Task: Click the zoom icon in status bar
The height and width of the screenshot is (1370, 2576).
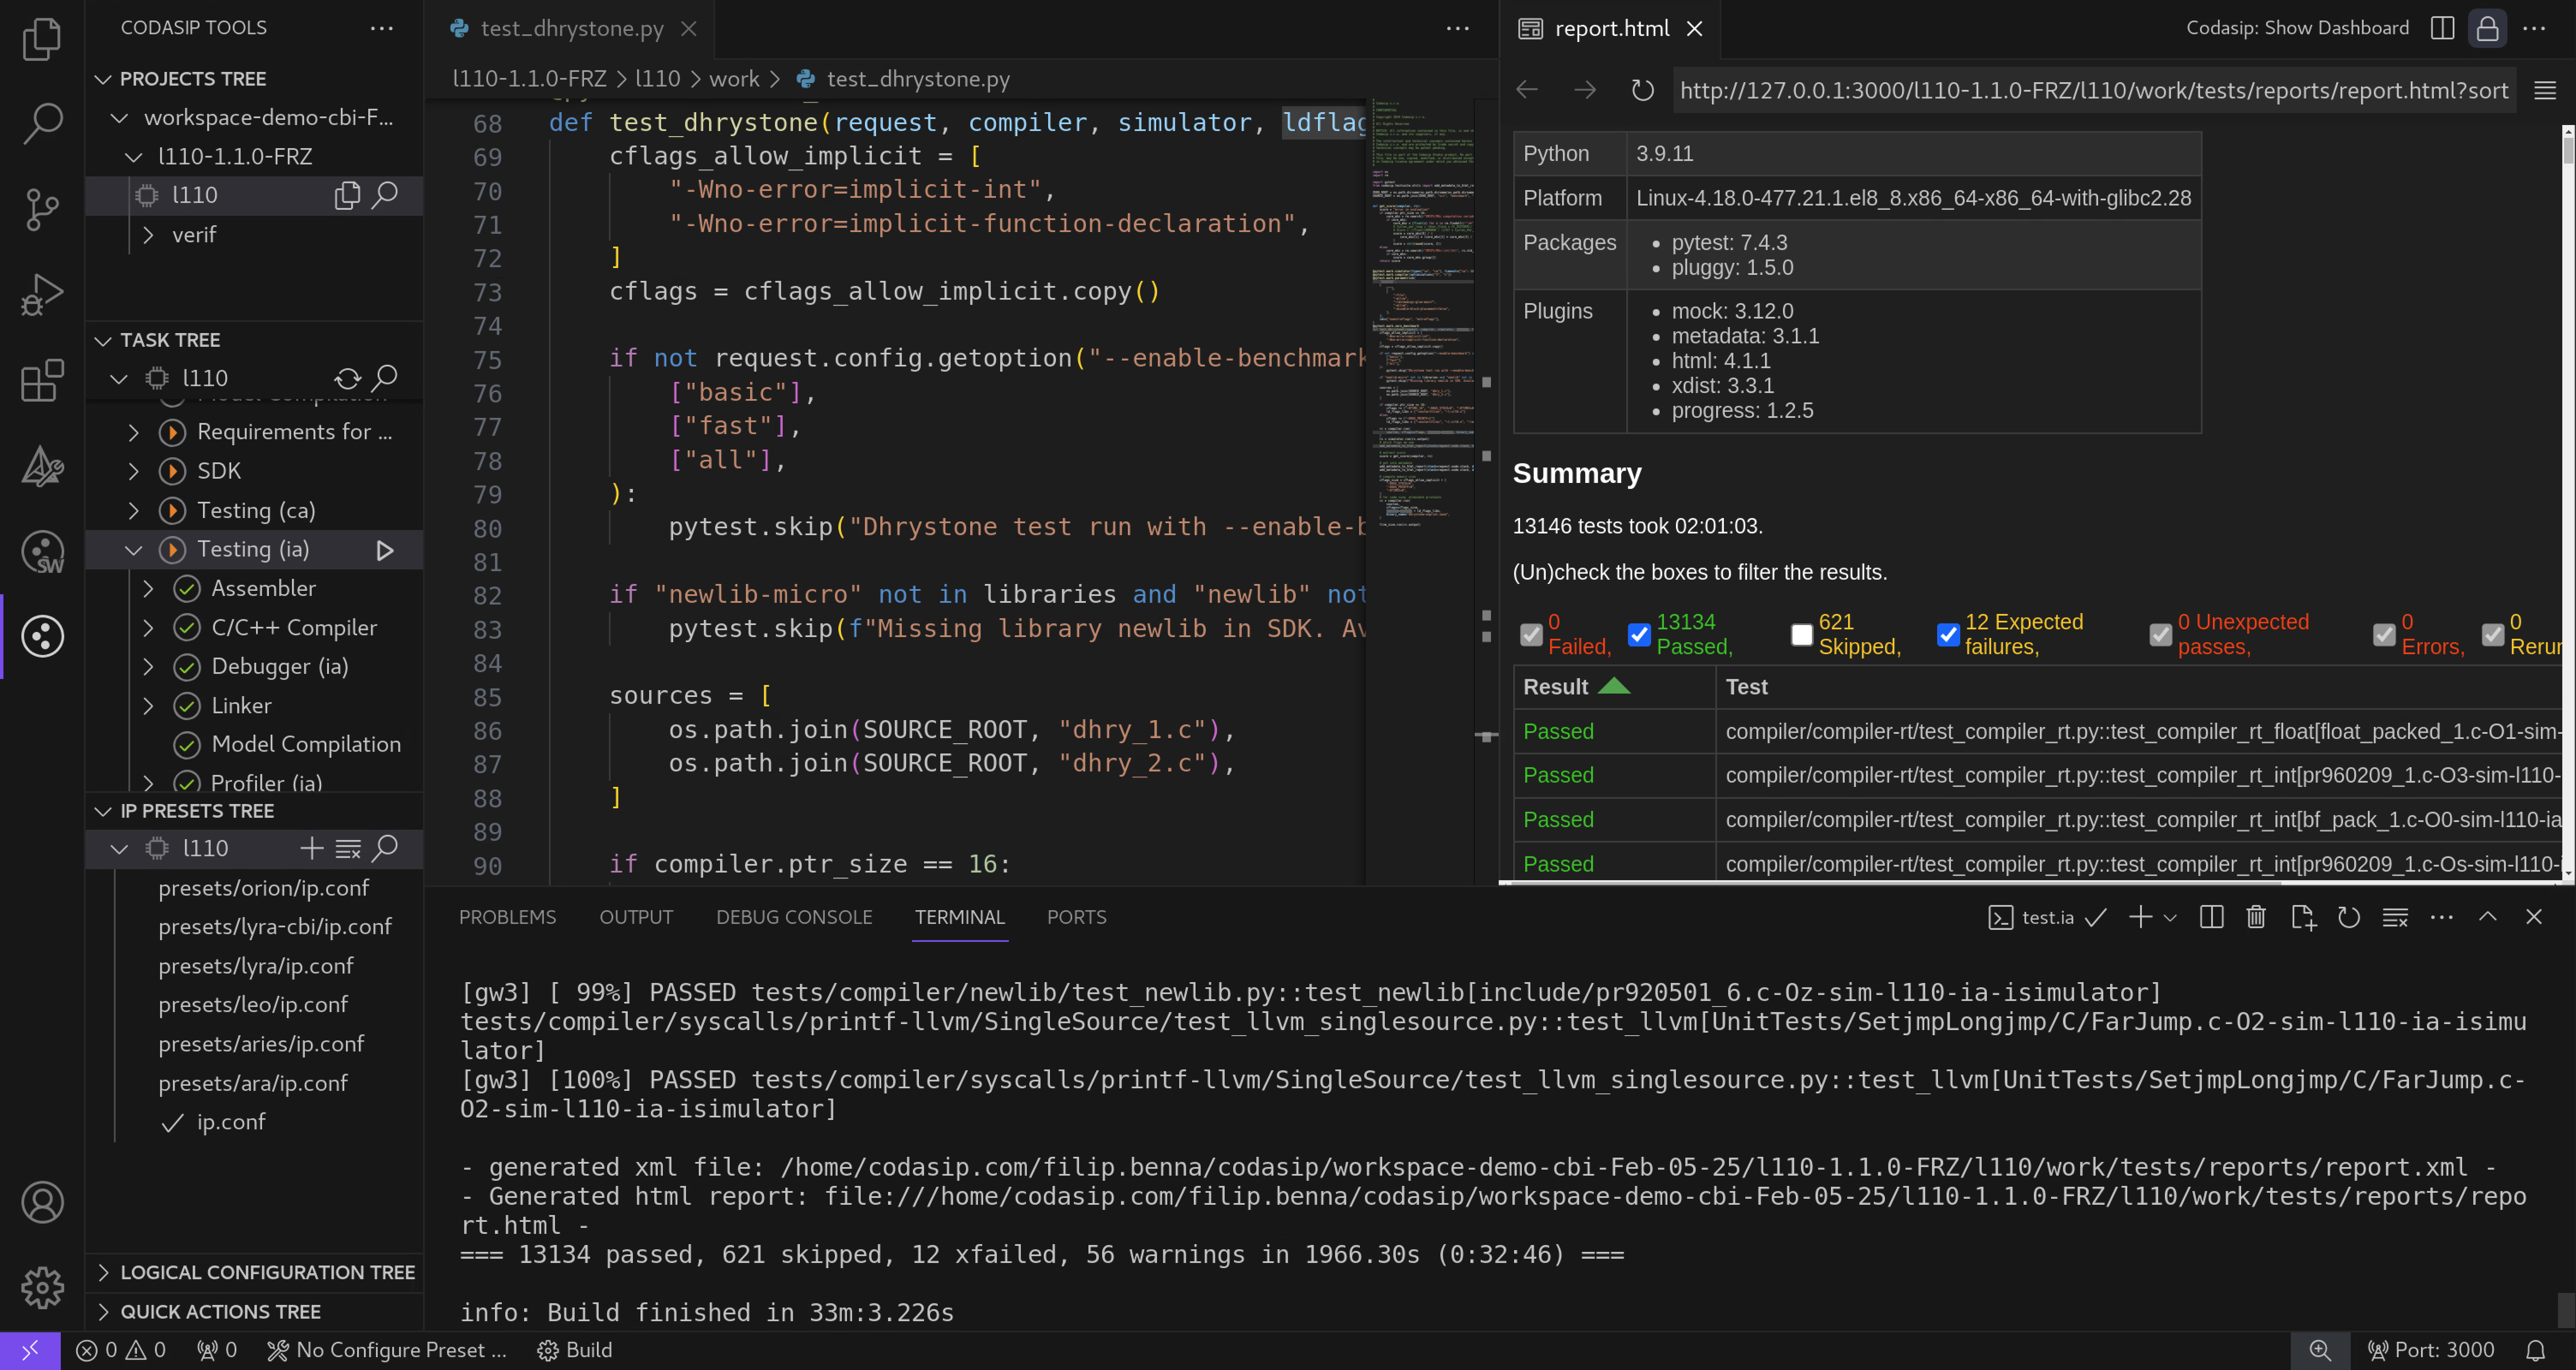Action: pos(2320,1351)
